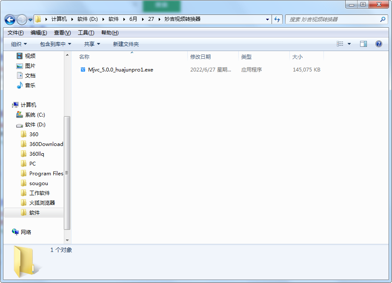This screenshot has width=392, height=283.
Task: Select 视频 library in sidebar
Action: click(26, 56)
